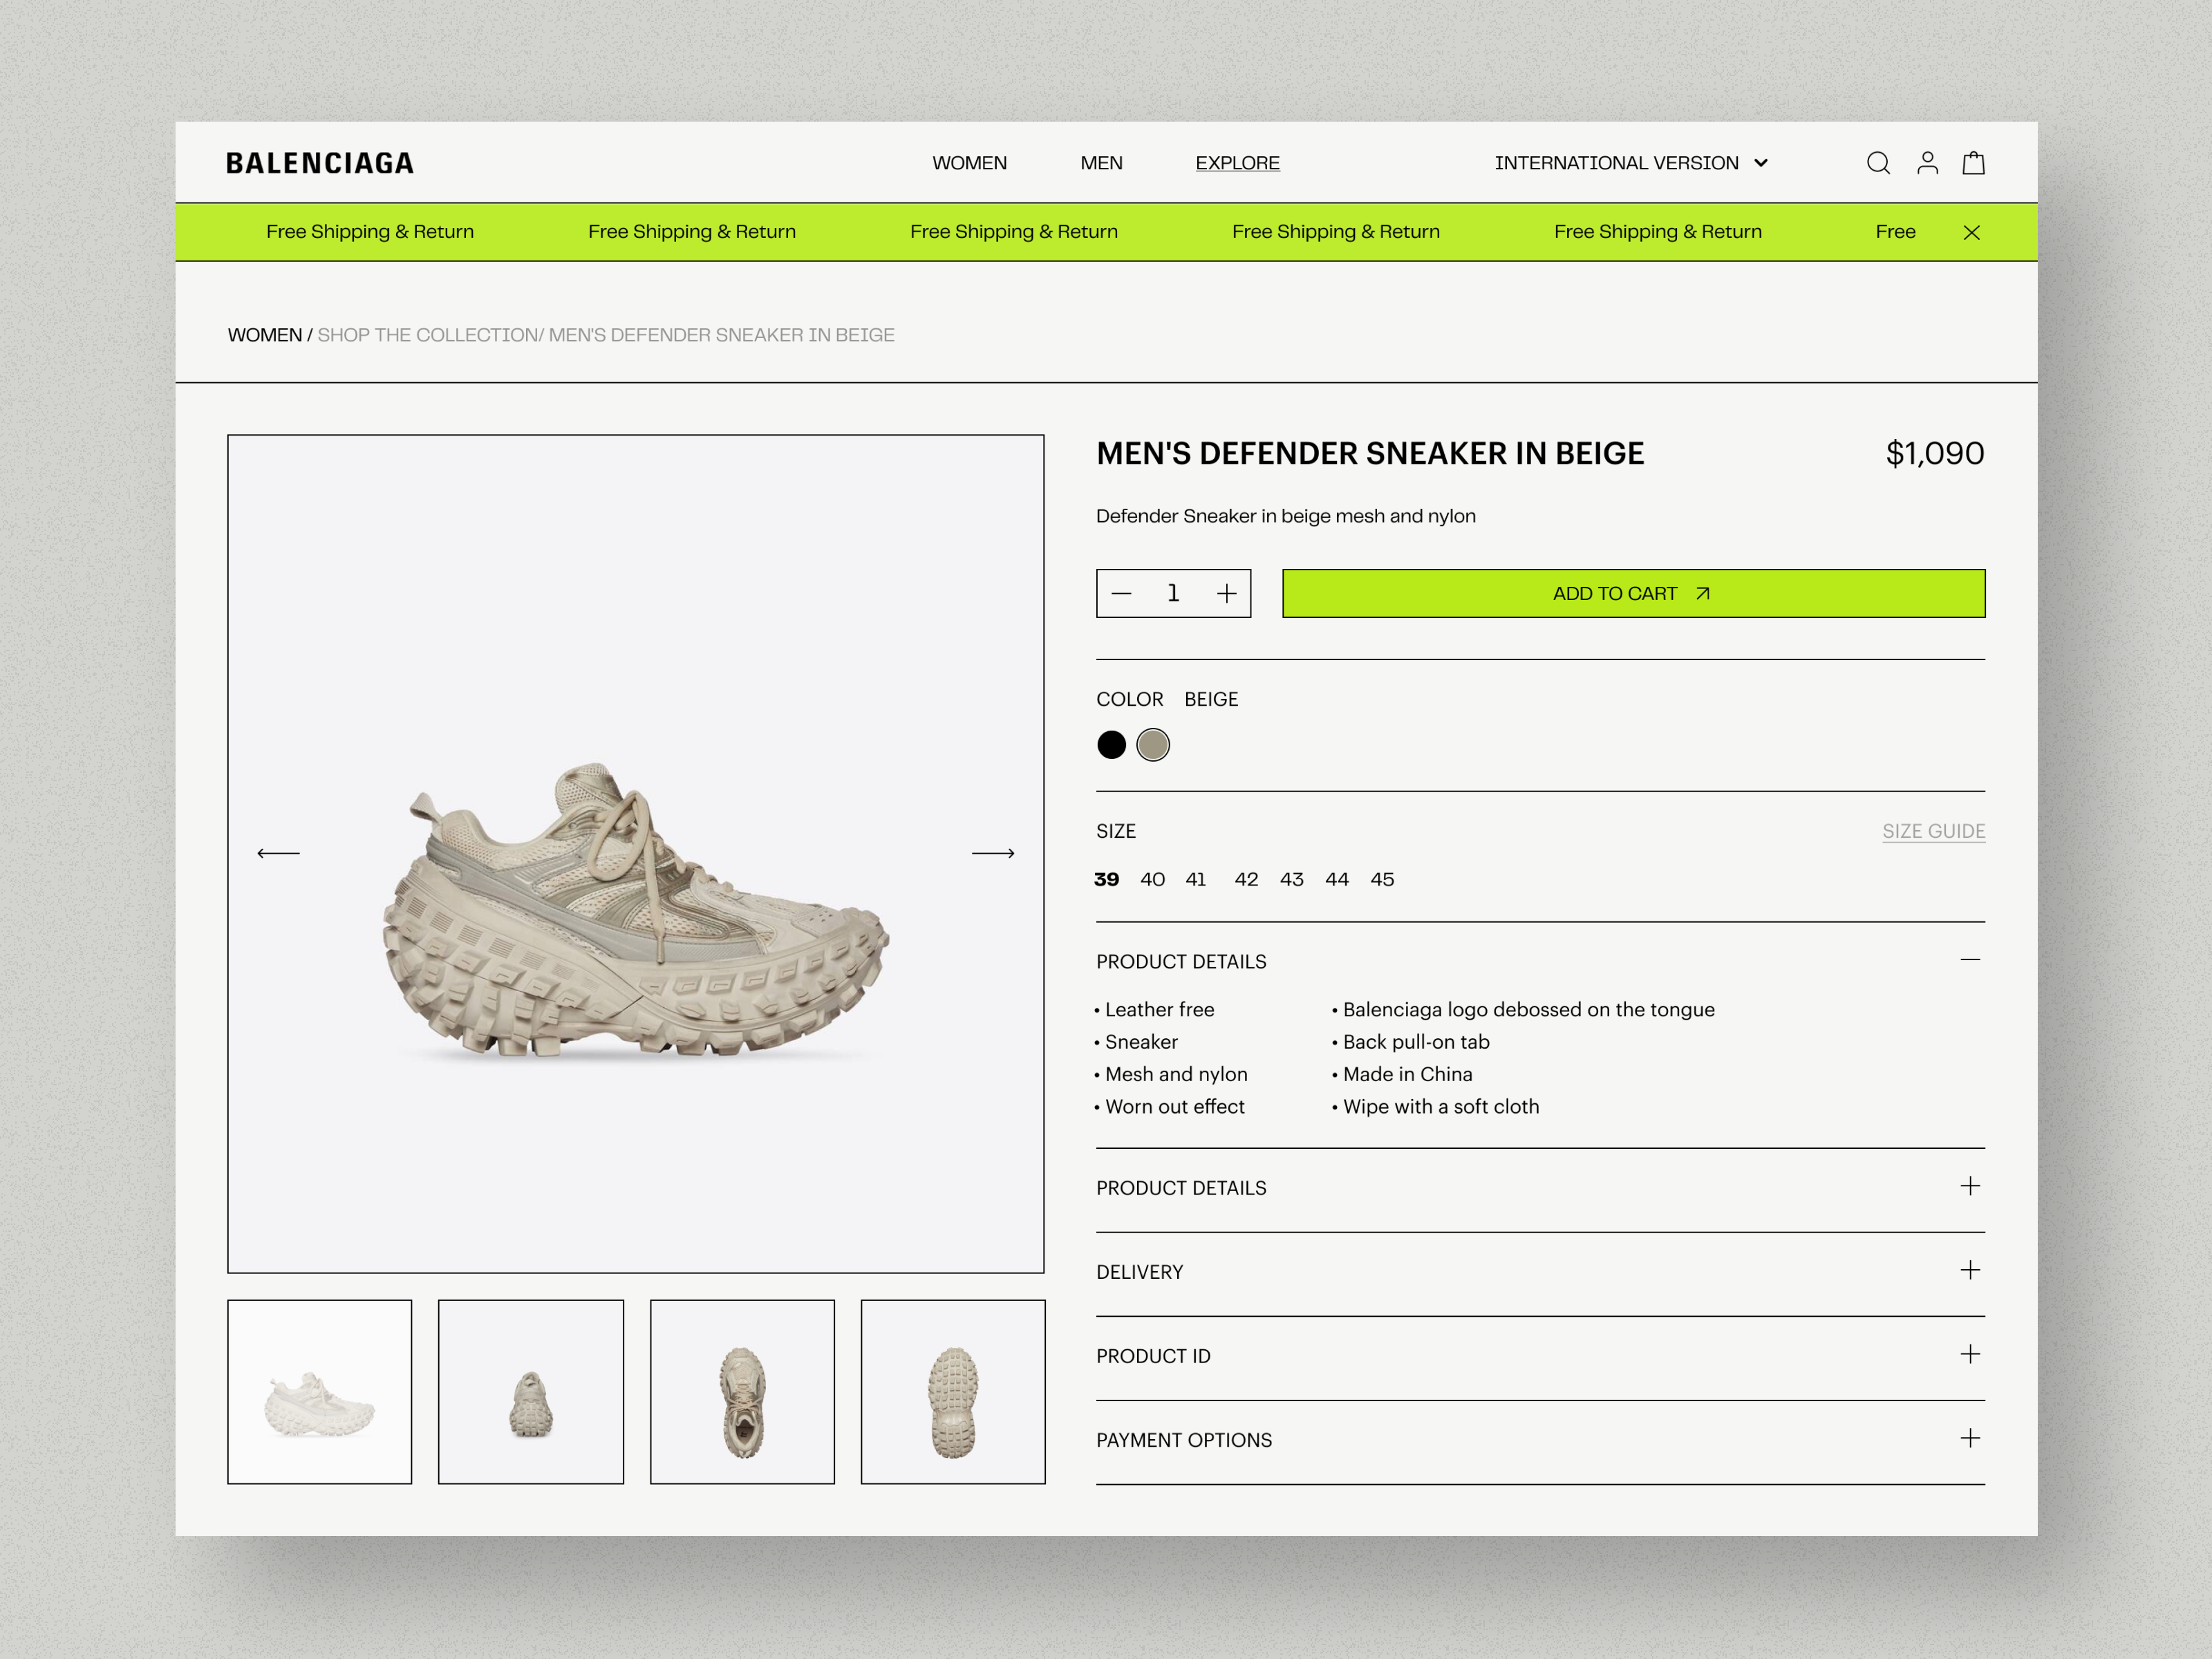The width and height of the screenshot is (2212, 1659).
Task: Click ADD TO CART
Action: click(x=1633, y=593)
